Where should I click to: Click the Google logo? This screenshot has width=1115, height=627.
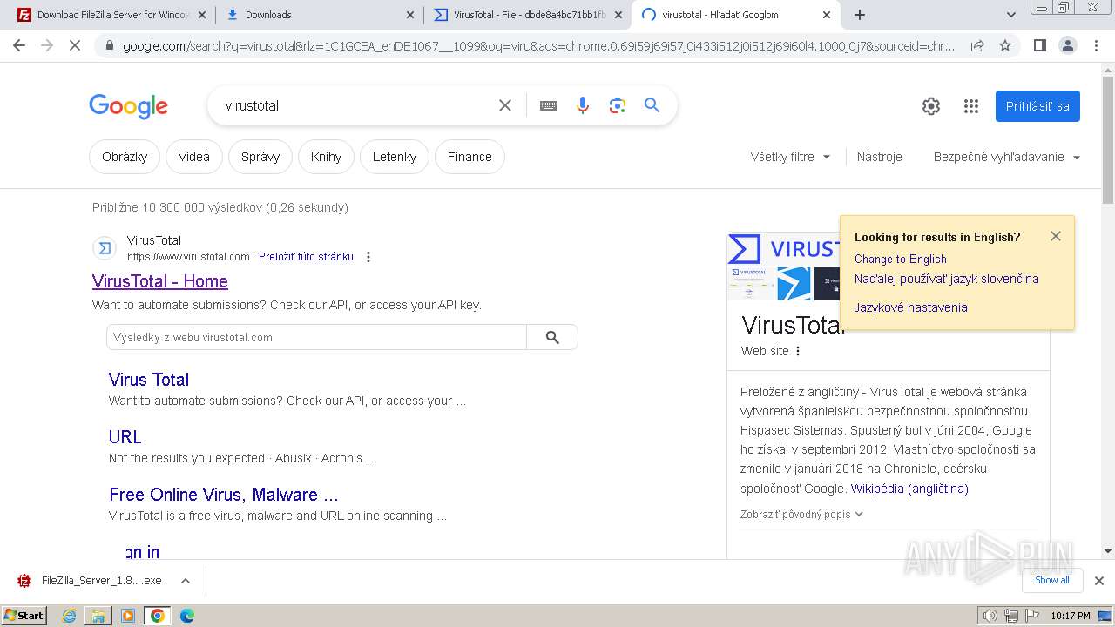[x=129, y=106]
